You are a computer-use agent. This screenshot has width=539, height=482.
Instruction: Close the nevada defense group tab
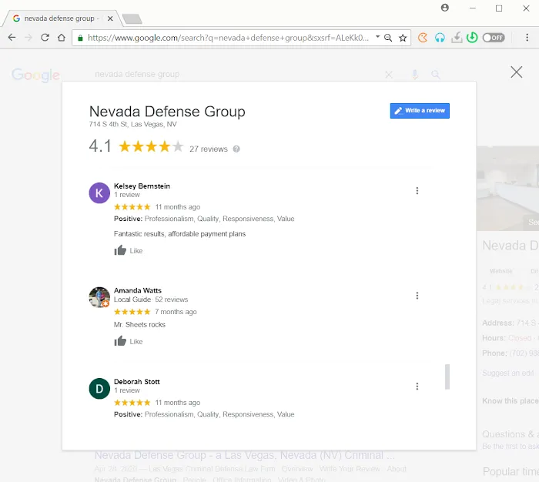point(110,18)
